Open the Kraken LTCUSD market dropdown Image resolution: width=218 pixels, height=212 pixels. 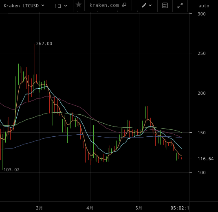tap(24, 6)
